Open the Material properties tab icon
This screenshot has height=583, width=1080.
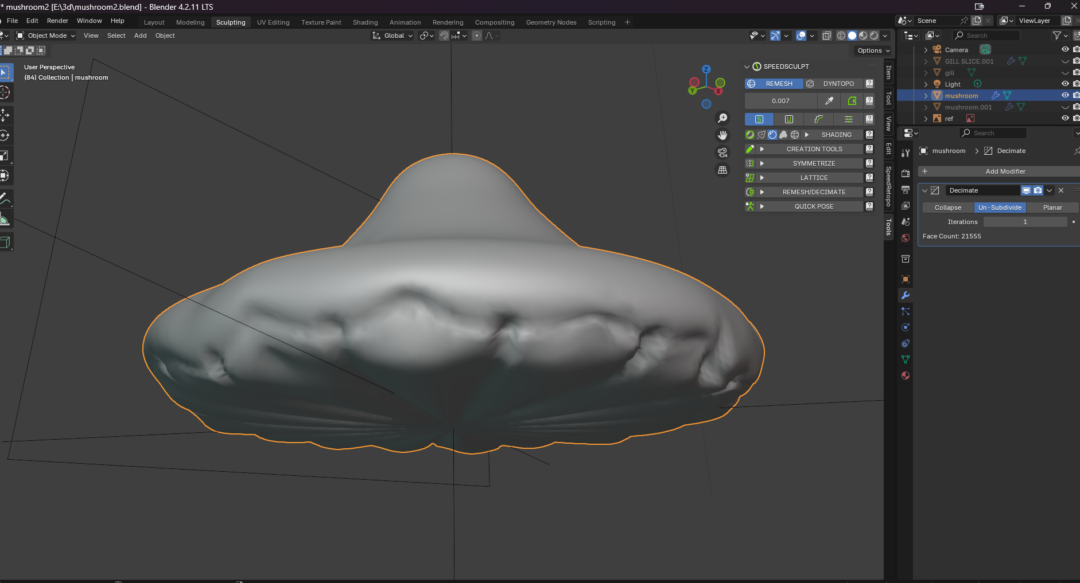tap(906, 375)
